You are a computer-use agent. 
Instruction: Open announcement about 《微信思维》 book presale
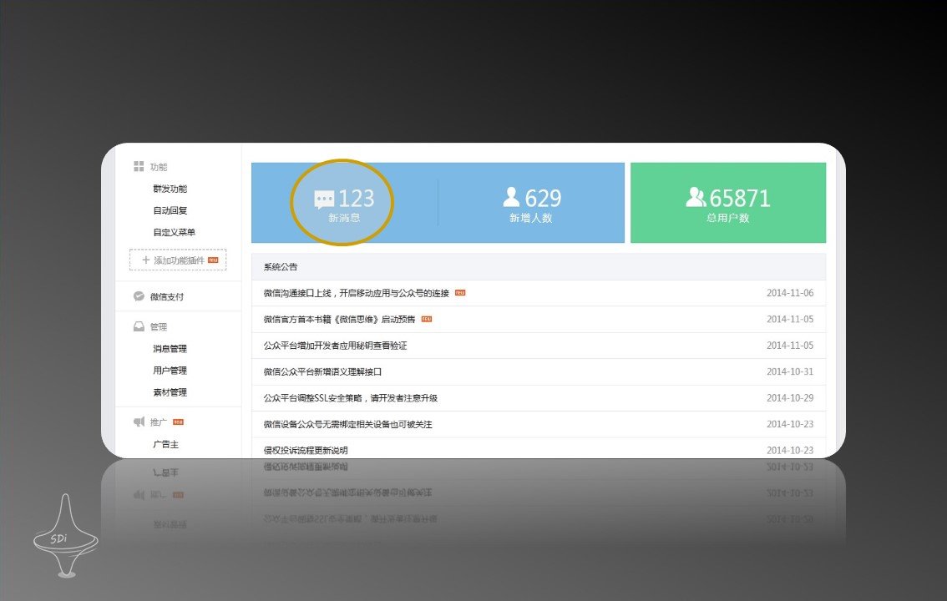[339, 319]
